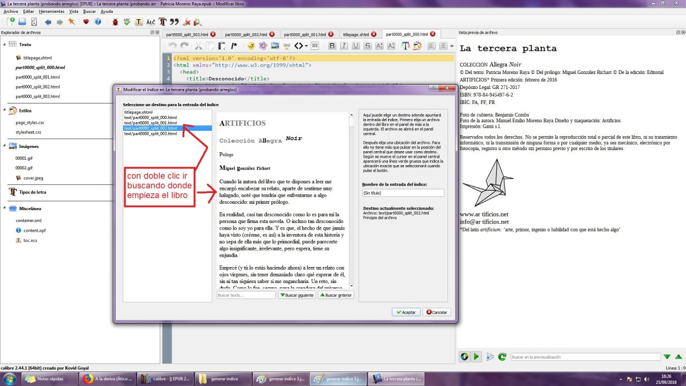
Task: Click the beige T icon in main toolbar
Action: point(139,22)
